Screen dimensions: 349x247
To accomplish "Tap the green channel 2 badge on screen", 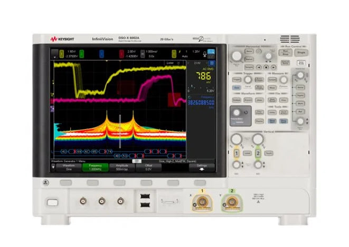I will tap(82, 54).
